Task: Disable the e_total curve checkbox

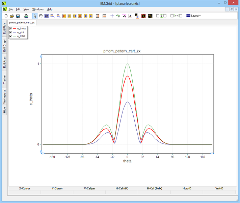Action: pos(11,36)
